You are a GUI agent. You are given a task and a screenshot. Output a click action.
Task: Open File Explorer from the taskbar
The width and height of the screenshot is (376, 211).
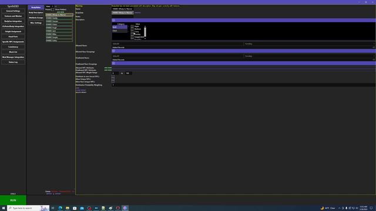pyautogui.click(x=68, y=208)
